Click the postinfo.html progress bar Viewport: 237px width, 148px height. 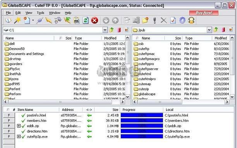142,115
